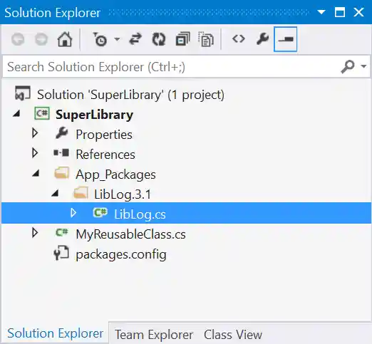
Task: Select the SuperLibrary project name
Action: pyautogui.click(x=94, y=115)
